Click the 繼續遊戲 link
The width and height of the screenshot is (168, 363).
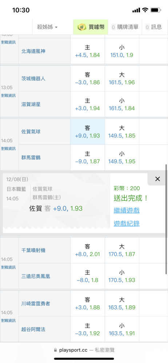coord(127,211)
